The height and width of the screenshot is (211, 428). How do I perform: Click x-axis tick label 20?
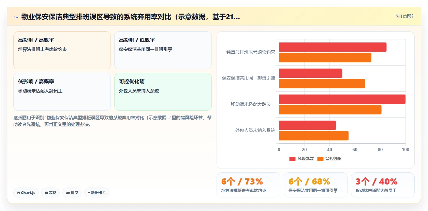[x=304, y=150]
